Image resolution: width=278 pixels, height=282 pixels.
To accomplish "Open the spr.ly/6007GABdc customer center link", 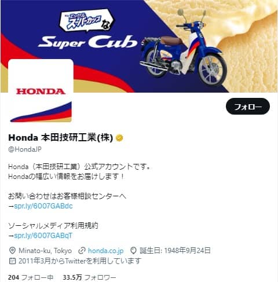I will tap(43, 206).
